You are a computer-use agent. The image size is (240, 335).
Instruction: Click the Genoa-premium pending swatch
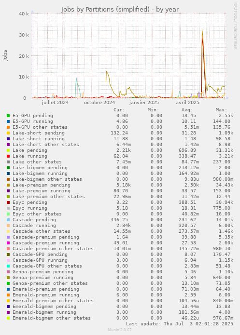[8, 272]
